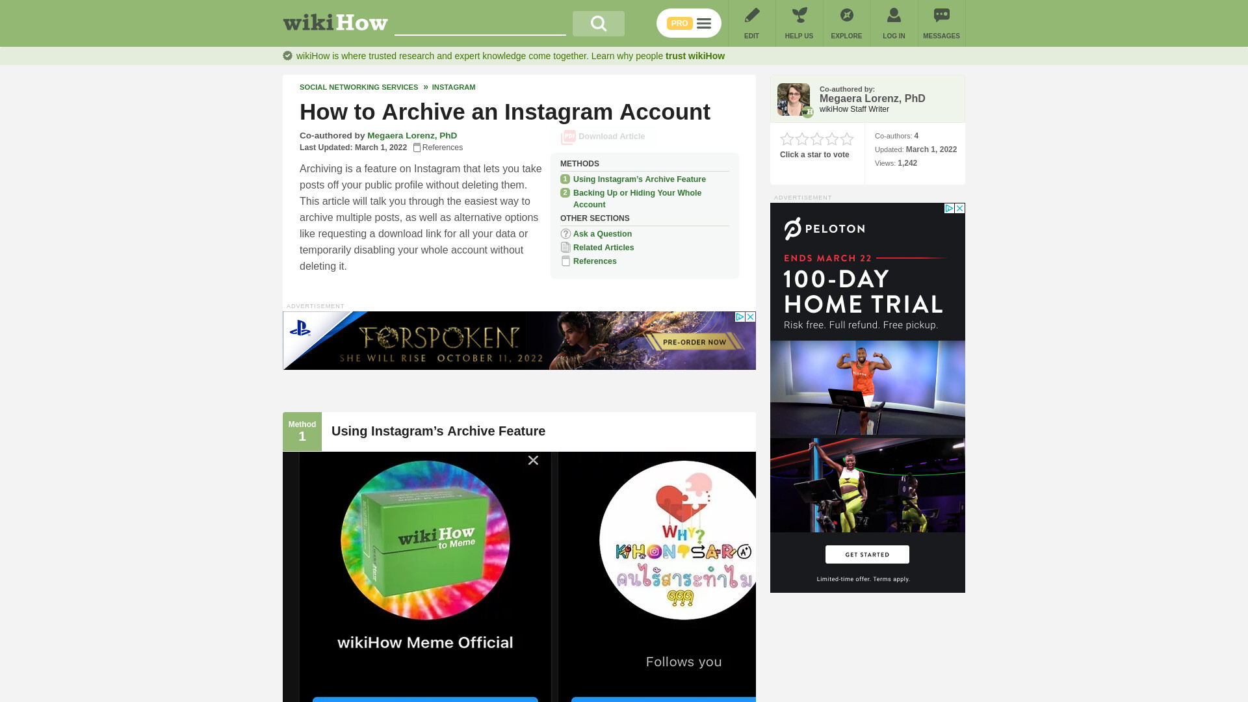The width and height of the screenshot is (1248, 702).
Task: Rate the article five stars
Action: click(847, 139)
